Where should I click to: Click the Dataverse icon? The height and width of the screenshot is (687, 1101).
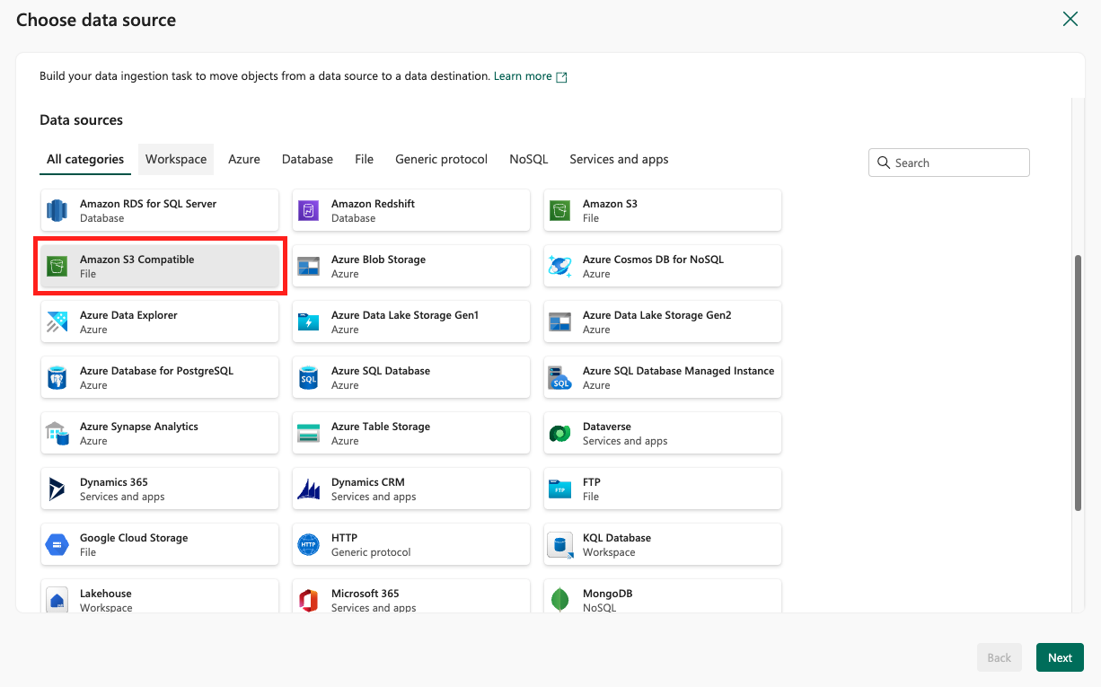click(x=560, y=434)
